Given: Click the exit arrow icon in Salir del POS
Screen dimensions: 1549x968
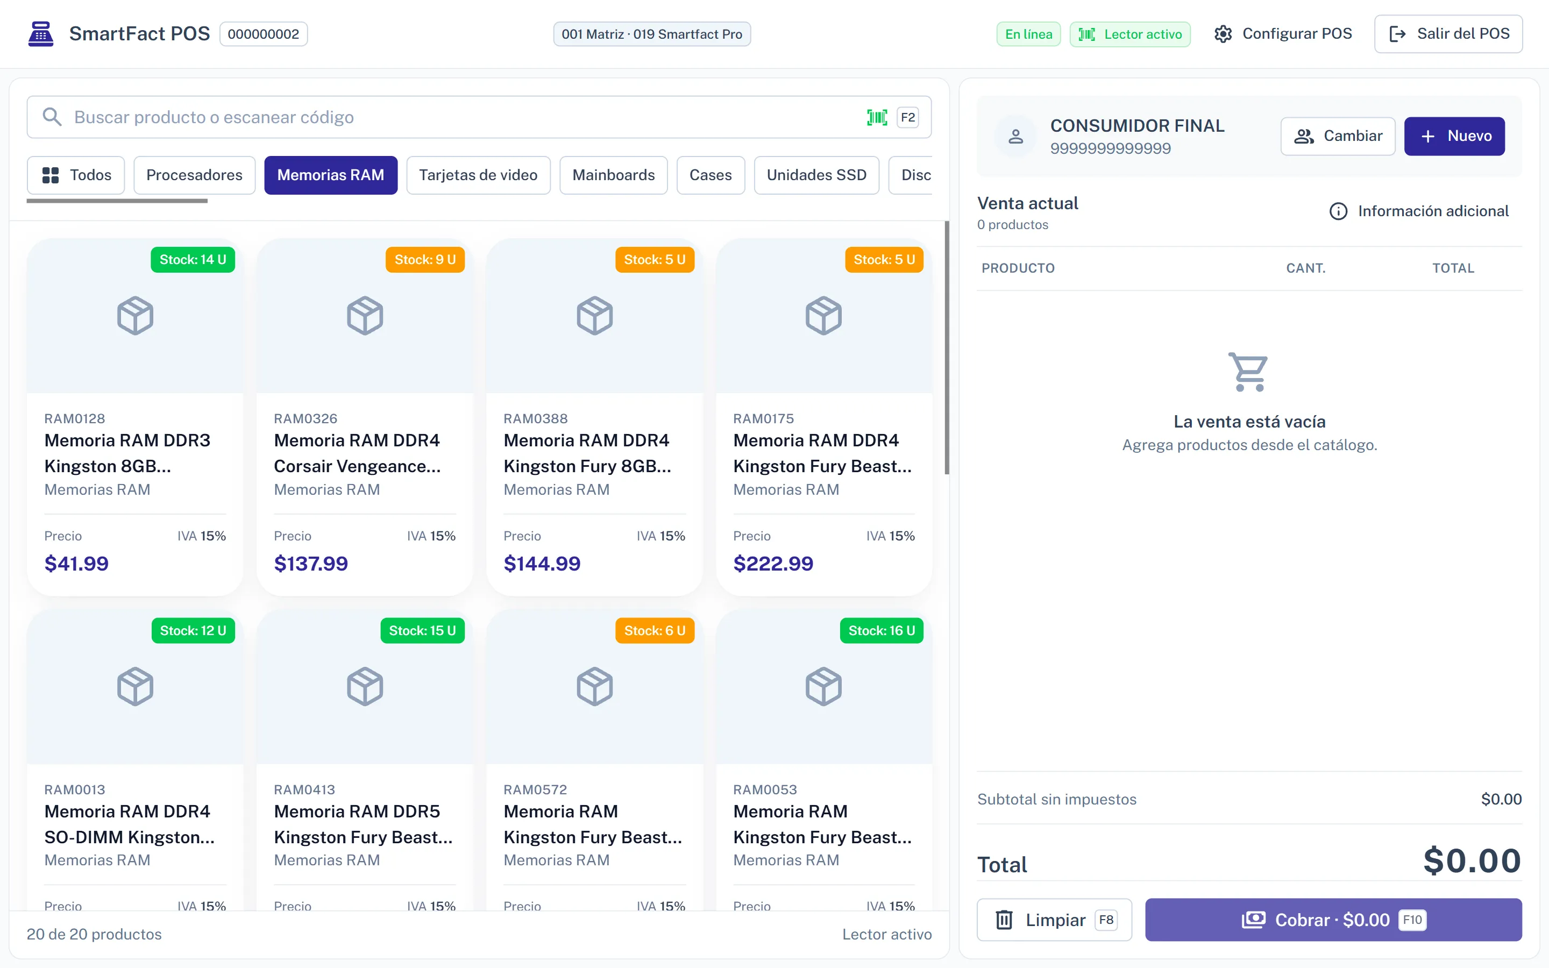Looking at the screenshot, I should [x=1397, y=34].
